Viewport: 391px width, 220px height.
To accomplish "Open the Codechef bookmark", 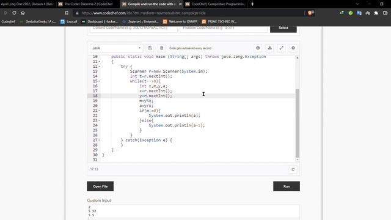I will pyautogui.click(x=8, y=22).
